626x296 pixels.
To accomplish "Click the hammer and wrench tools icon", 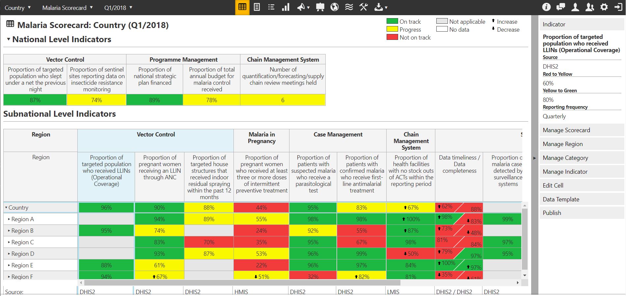I will pyautogui.click(x=364, y=7).
